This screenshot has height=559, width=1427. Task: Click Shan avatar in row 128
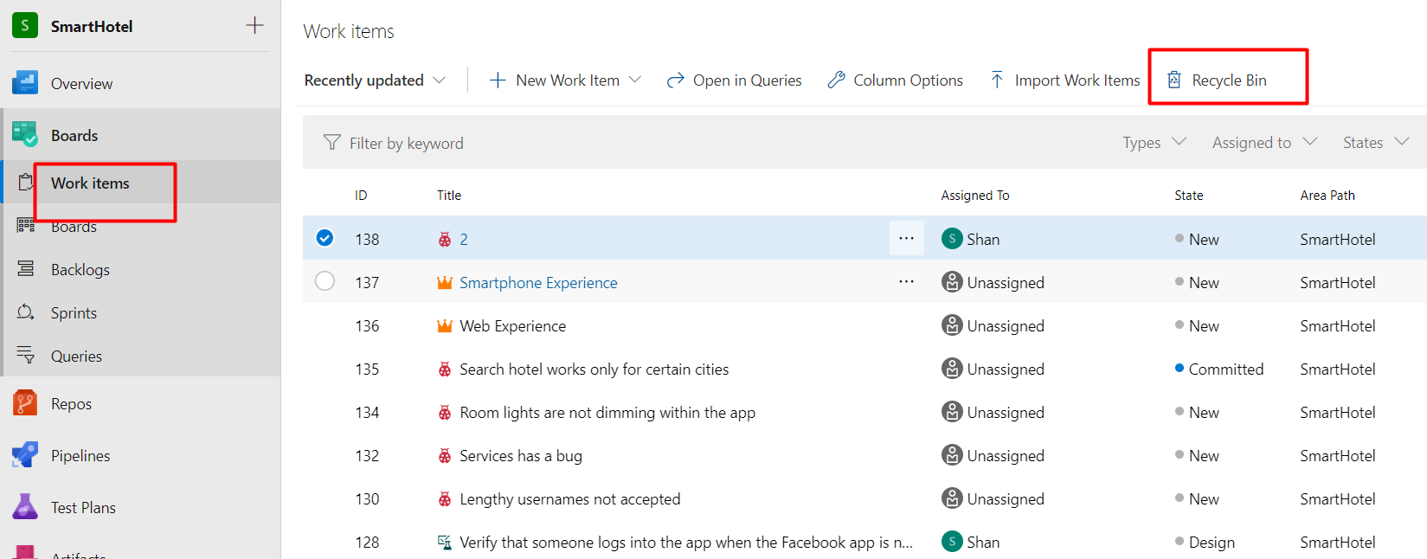[952, 541]
